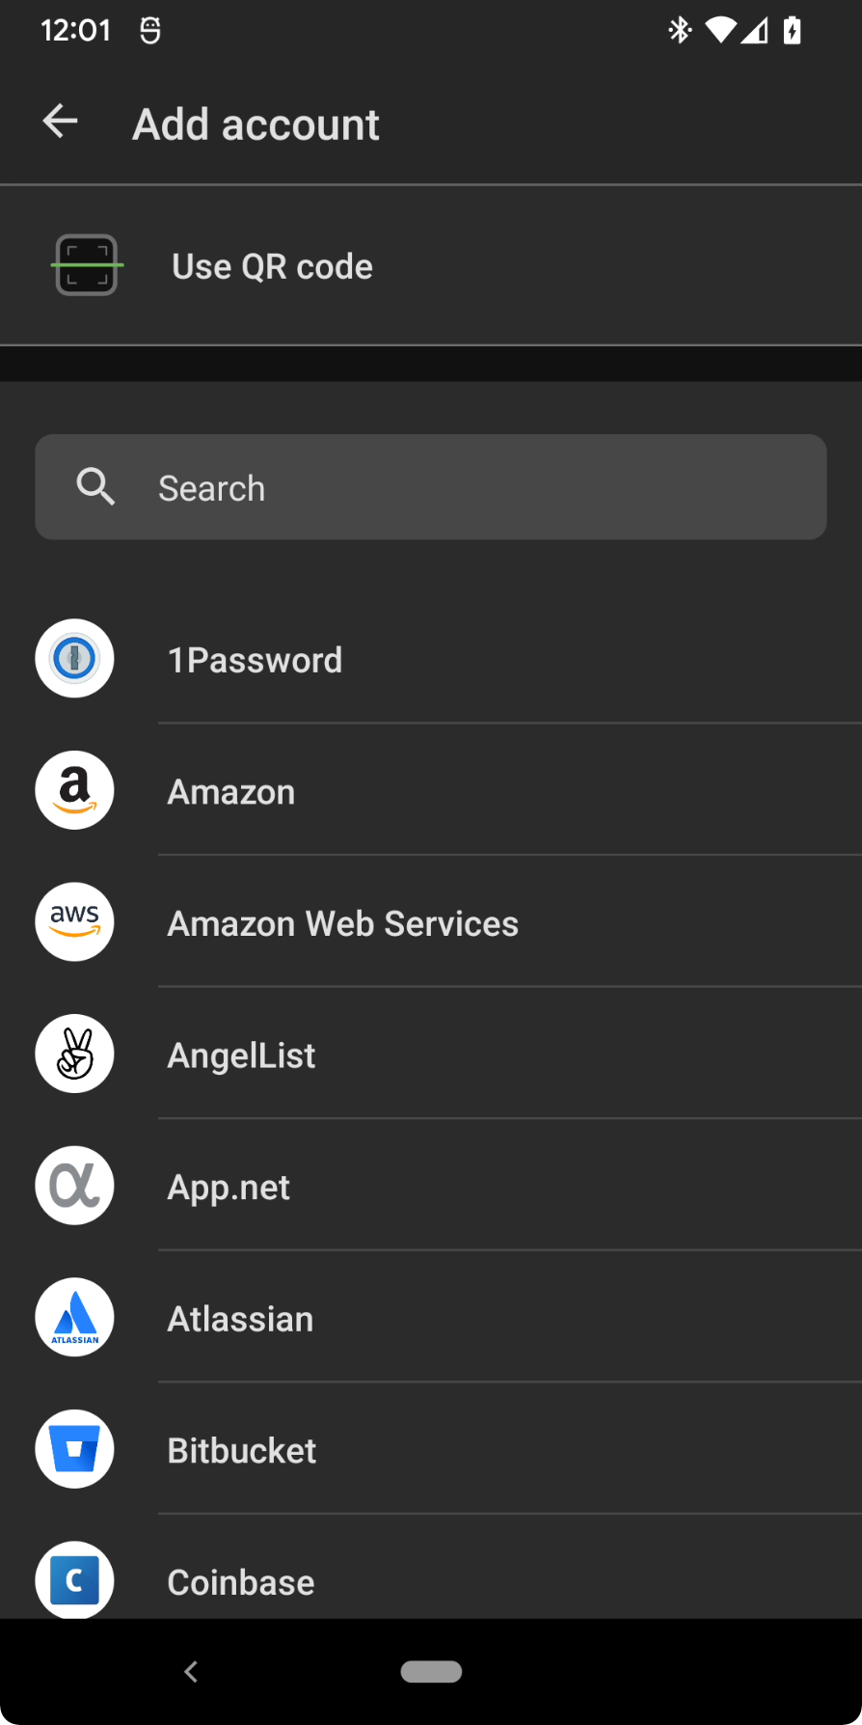This screenshot has width=862, height=1725.
Task: Tap the AWS logo icon
Action: (75, 922)
